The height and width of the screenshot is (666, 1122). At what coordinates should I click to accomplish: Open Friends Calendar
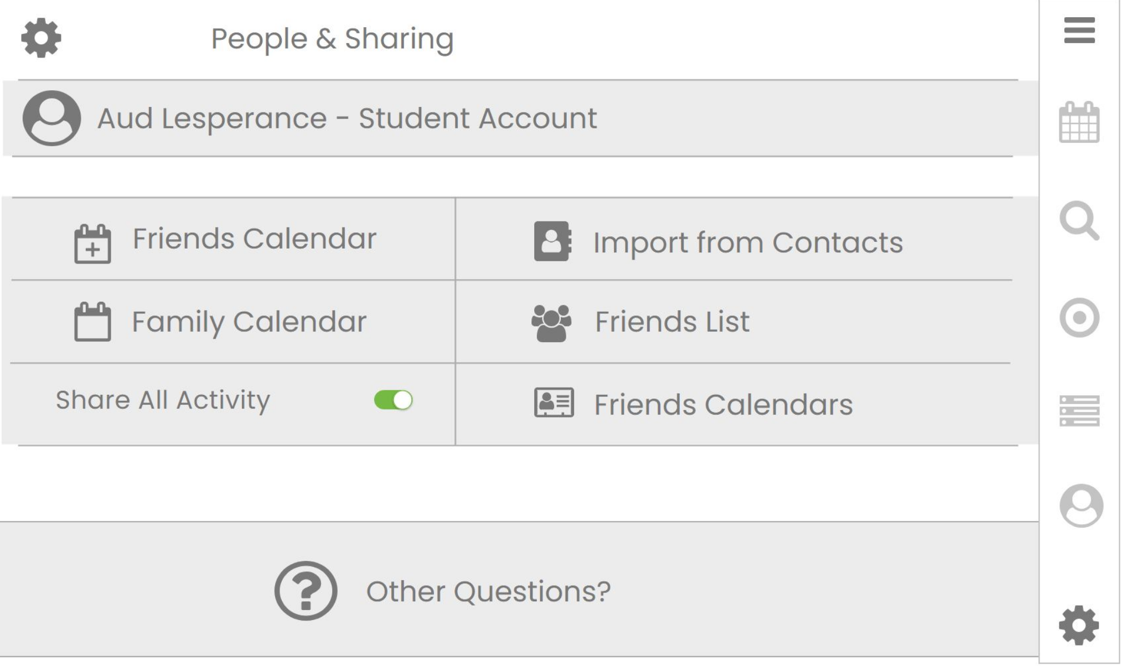tap(254, 239)
